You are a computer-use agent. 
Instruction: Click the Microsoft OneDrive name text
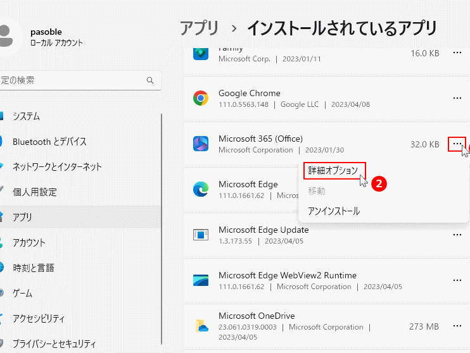click(x=257, y=316)
